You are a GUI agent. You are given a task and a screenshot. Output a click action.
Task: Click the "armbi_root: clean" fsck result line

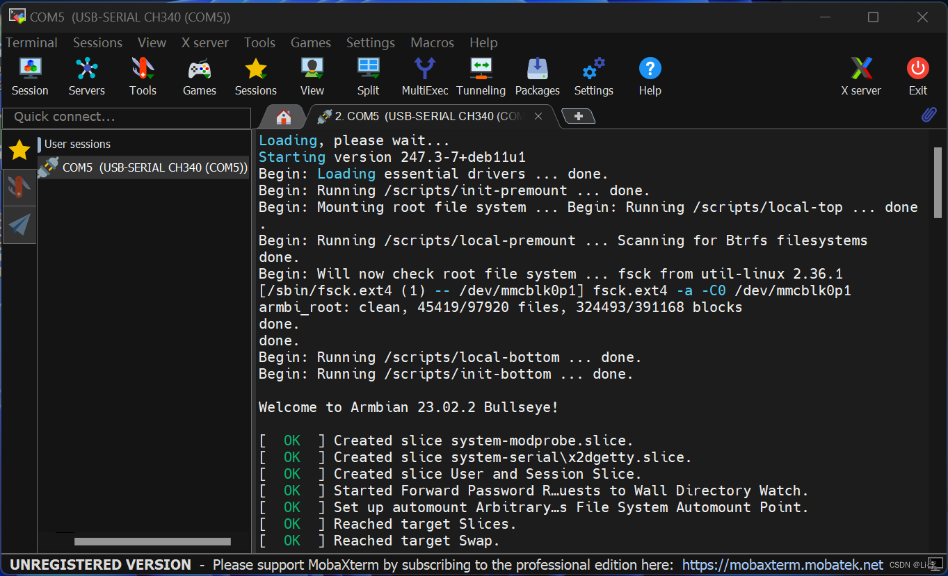pyautogui.click(x=500, y=307)
